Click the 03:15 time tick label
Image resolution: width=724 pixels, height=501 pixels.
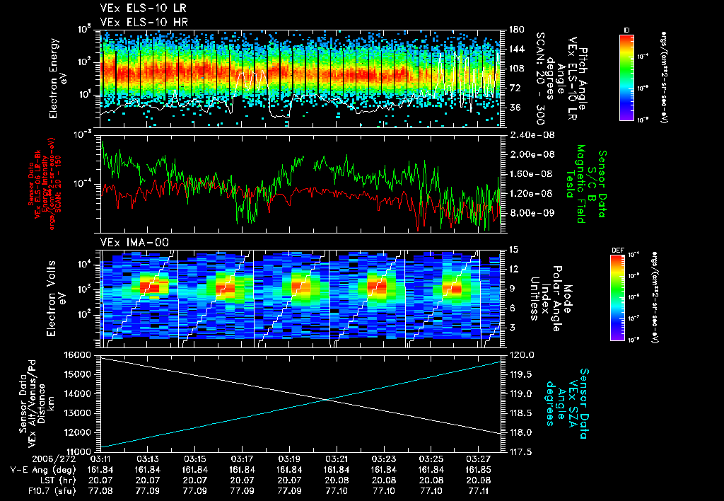pos(195,460)
